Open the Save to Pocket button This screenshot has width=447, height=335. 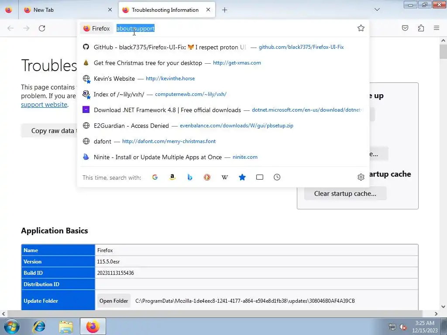[x=405, y=28]
